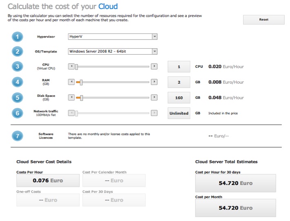Click the Network traffic right arrow
The image size is (290, 221).
154,113
